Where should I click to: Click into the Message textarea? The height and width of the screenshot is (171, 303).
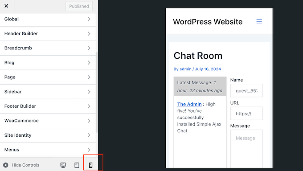246,149
